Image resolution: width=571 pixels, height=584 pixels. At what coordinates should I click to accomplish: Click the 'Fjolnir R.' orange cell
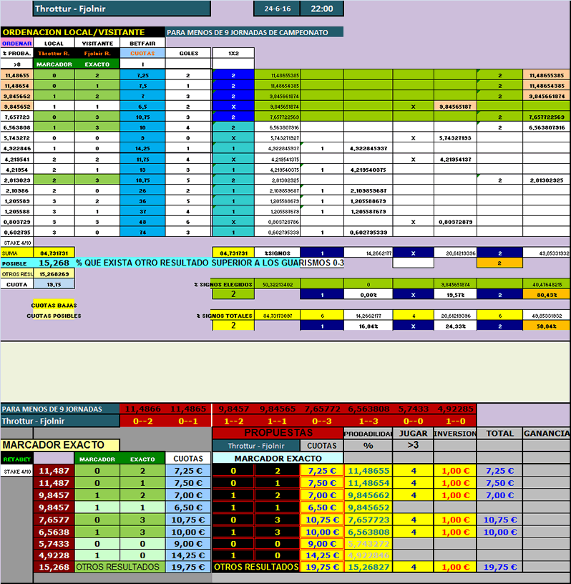(x=97, y=53)
